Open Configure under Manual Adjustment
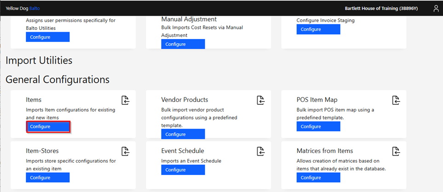Screen dimensions: 443x192 (183, 44)
